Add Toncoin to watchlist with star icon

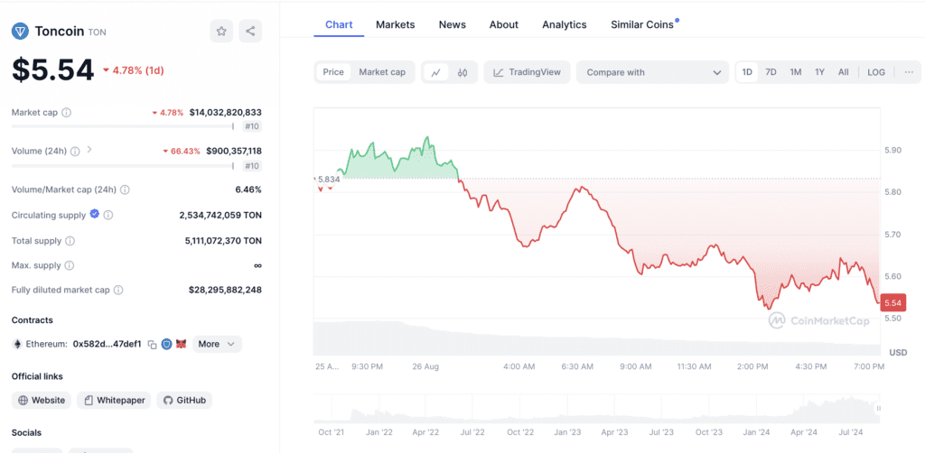coord(221,32)
